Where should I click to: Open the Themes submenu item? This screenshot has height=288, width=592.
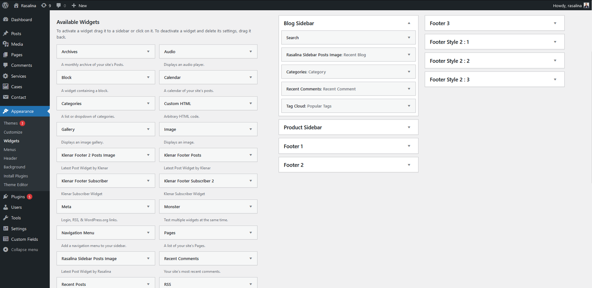(11, 123)
